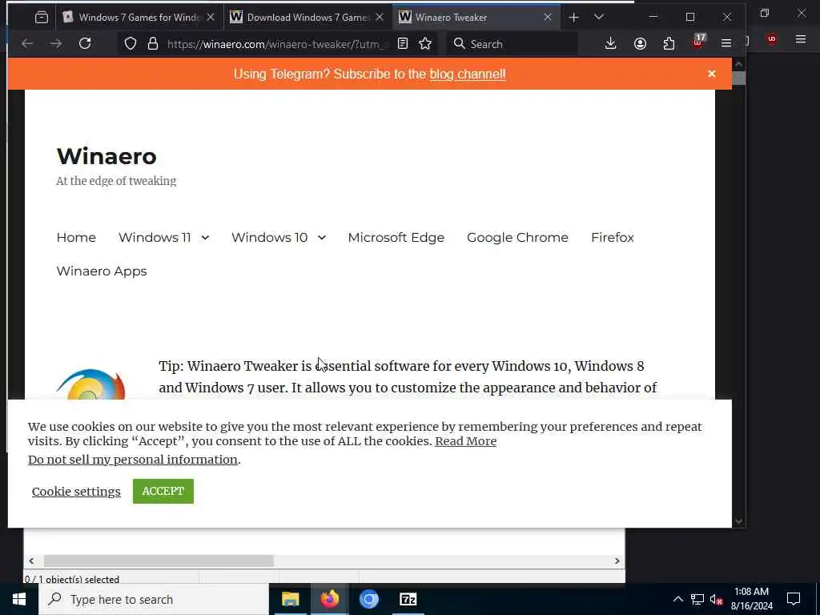Click the winaero.com address bar

[275, 44]
